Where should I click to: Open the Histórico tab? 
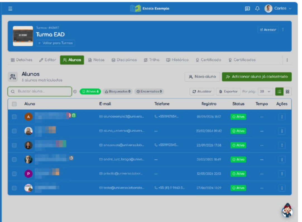[178, 60]
